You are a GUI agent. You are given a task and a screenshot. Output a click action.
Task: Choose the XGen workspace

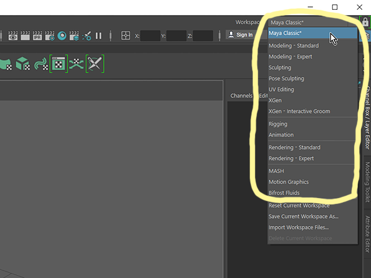pyautogui.click(x=312, y=100)
